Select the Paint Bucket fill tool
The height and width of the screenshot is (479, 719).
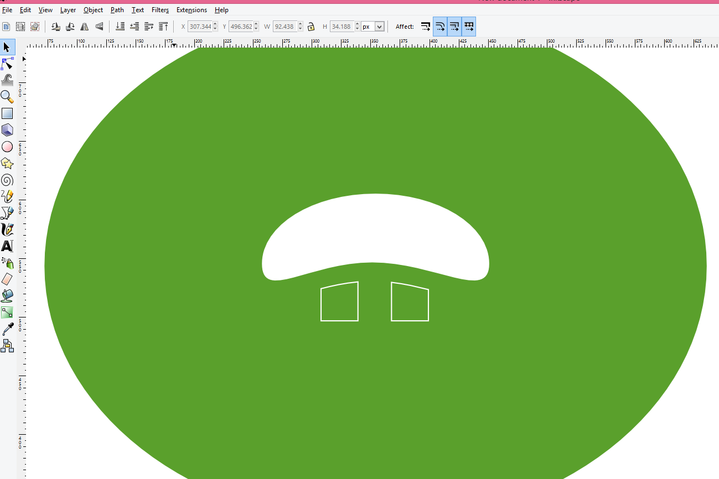pyautogui.click(x=7, y=296)
